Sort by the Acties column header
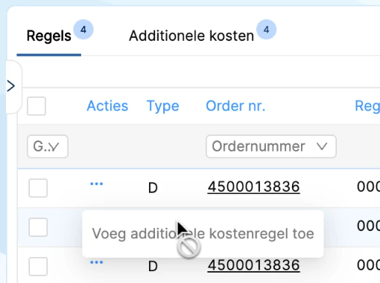This screenshot has height=283, width=380. pyautogui.click(x=107, y=106)
